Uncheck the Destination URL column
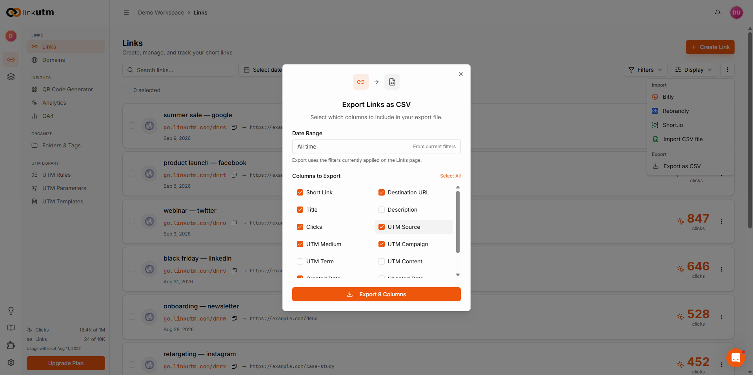Image resolution: width=753 pixels, height=375 pixels. (x=382, y=192)
